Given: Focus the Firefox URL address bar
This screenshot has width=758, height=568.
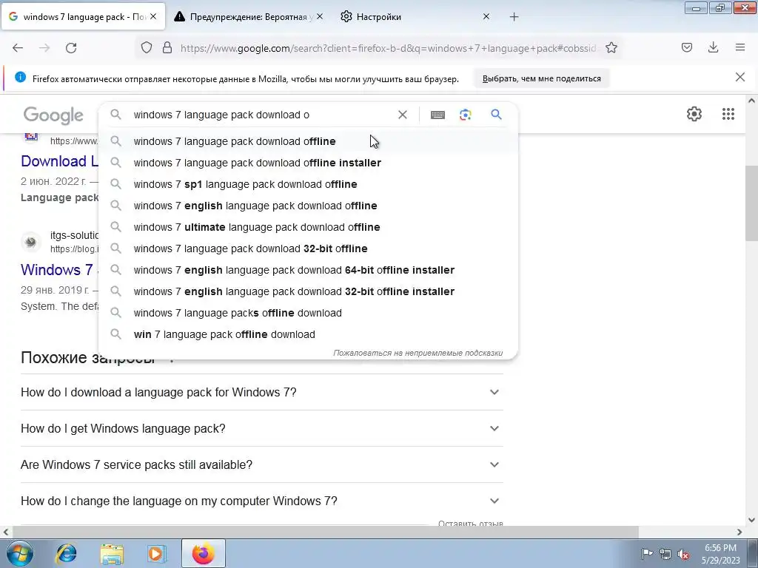Looking at the screenshot, I should click(x=386, y=48).
